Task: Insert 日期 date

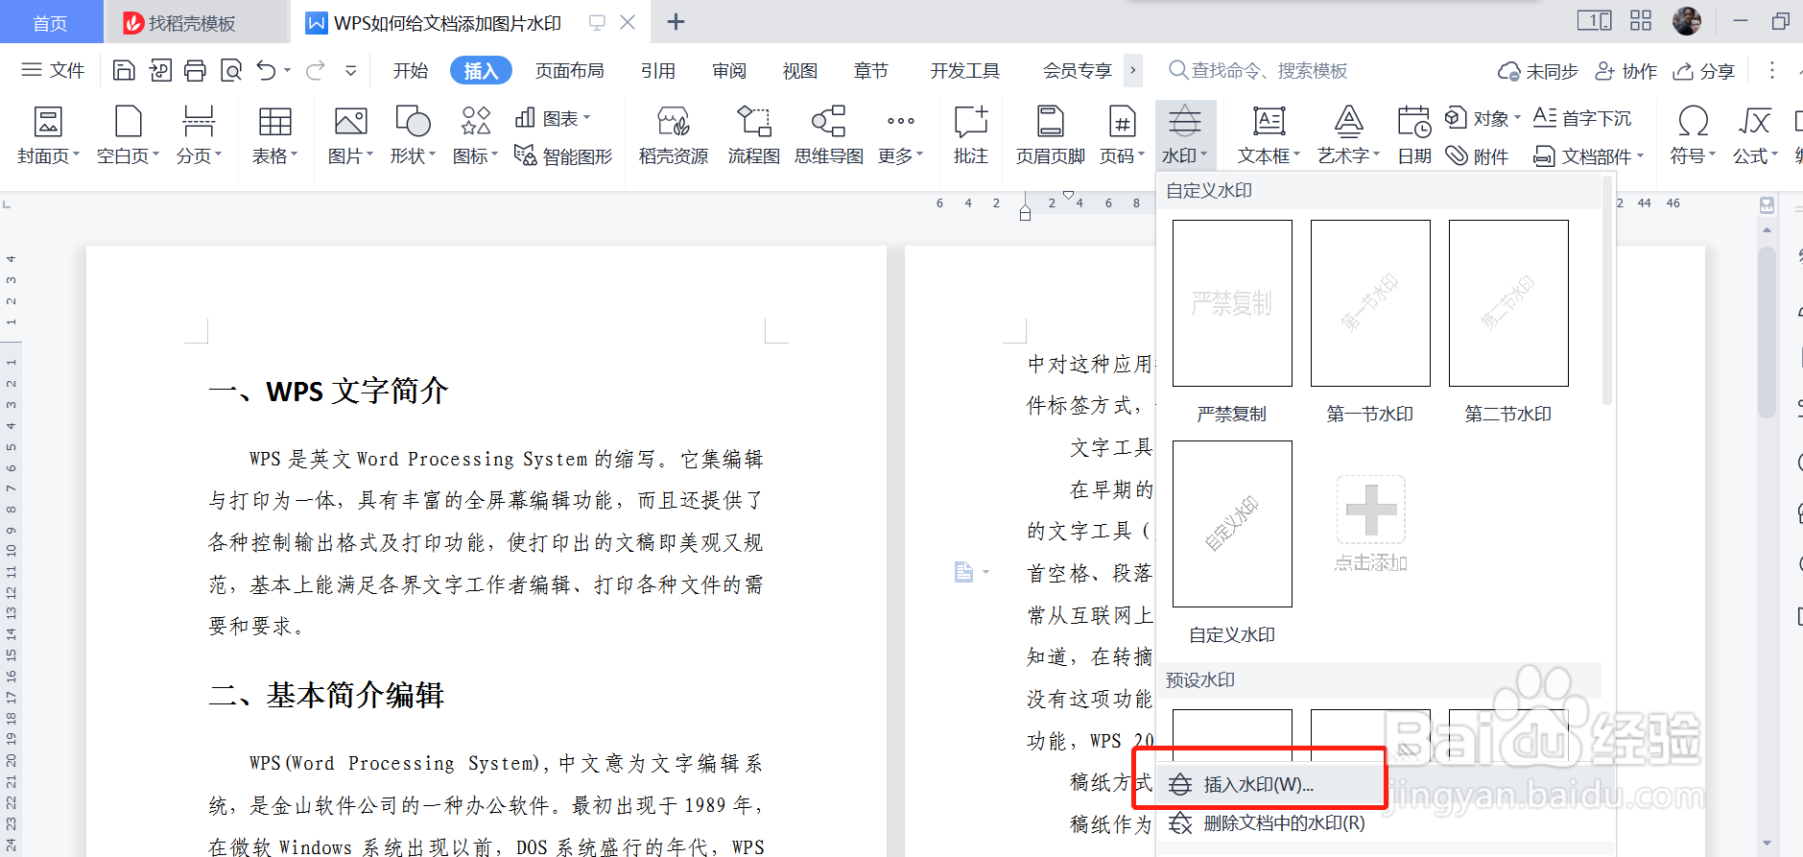Action: [1414, 134]
